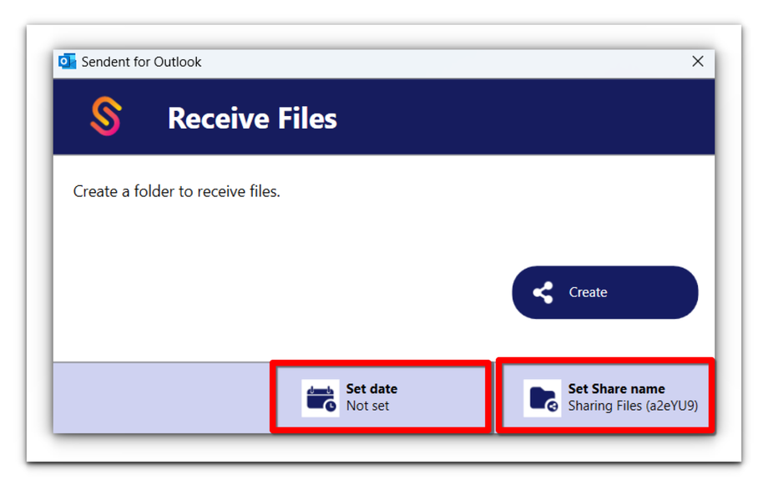768x490 pixels.
Task: Click the Outlook icon in title bar
Action: (67, 62)
